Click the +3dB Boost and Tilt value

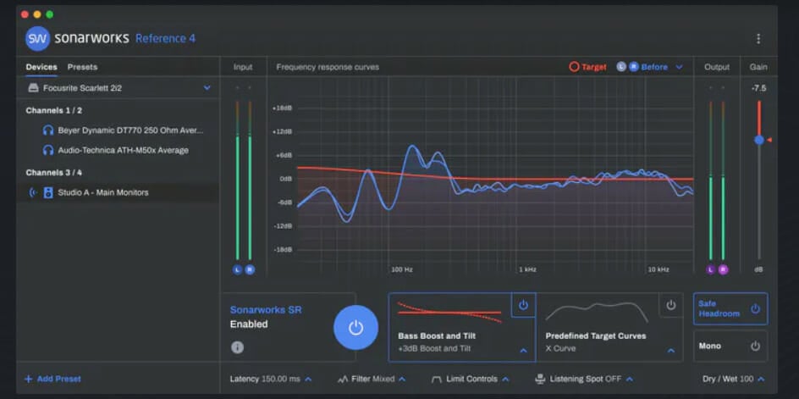434,348
